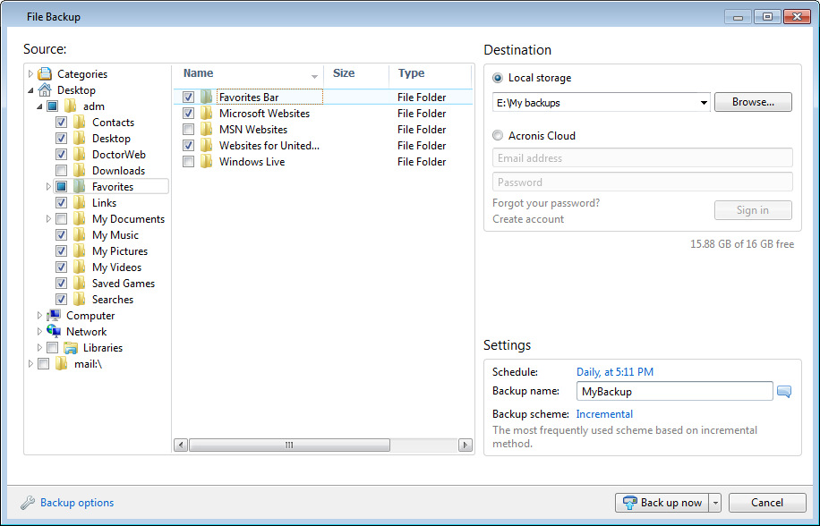
Task: Select the Computer icon in the source tree
Action: 56,315
